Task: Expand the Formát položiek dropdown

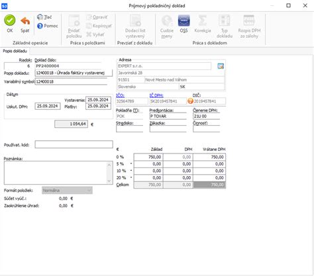Action: pos(89,190)
